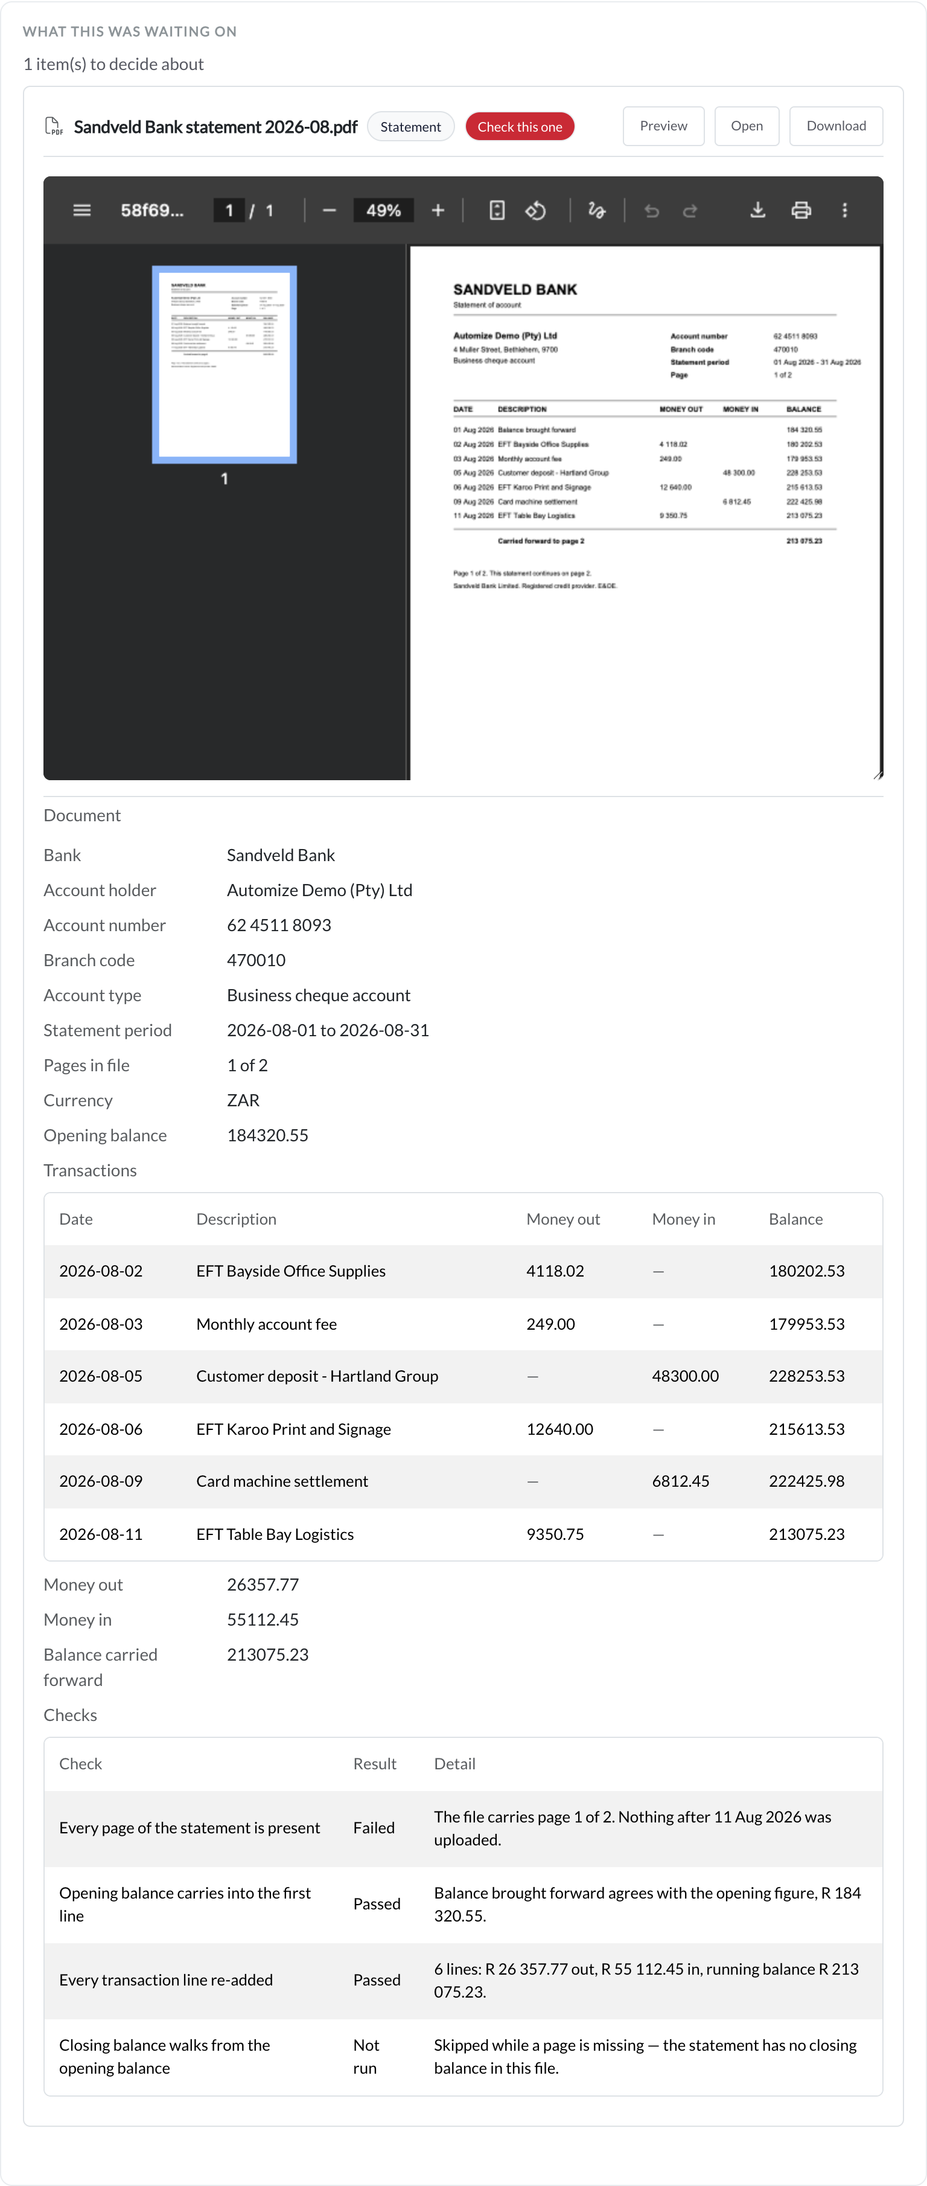The image size is (927, 2186).
Task: Print the PDF with printer icon
Action: [801, 211]
